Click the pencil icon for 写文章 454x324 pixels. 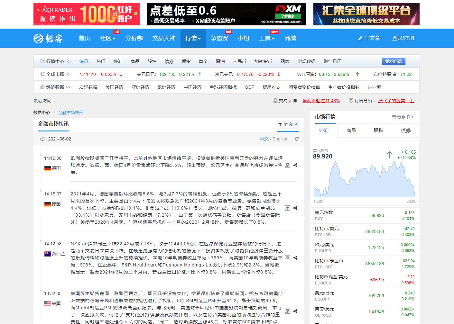click(360, 38)
